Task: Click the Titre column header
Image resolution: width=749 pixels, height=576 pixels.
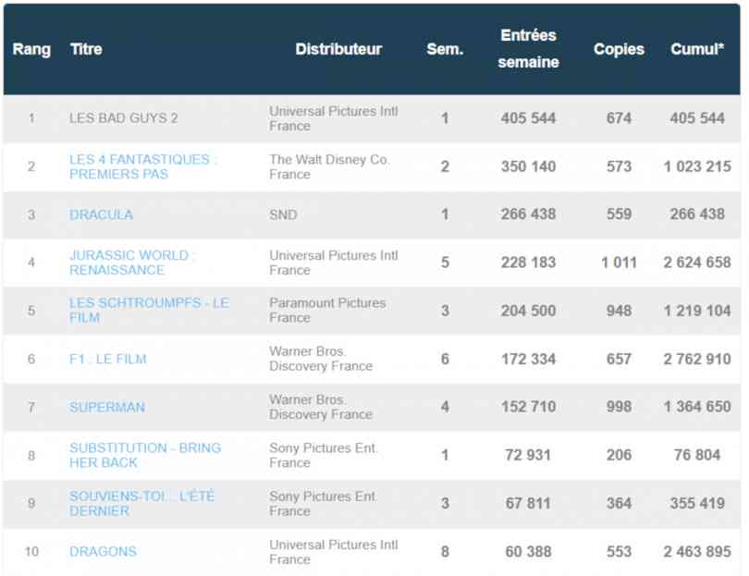Action: tap(86, 49)
